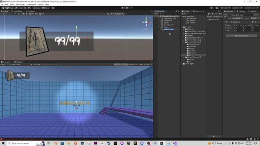Click the green Y-axis on orientation gizmo
260x146 pixels.
[x=146, y=19]
